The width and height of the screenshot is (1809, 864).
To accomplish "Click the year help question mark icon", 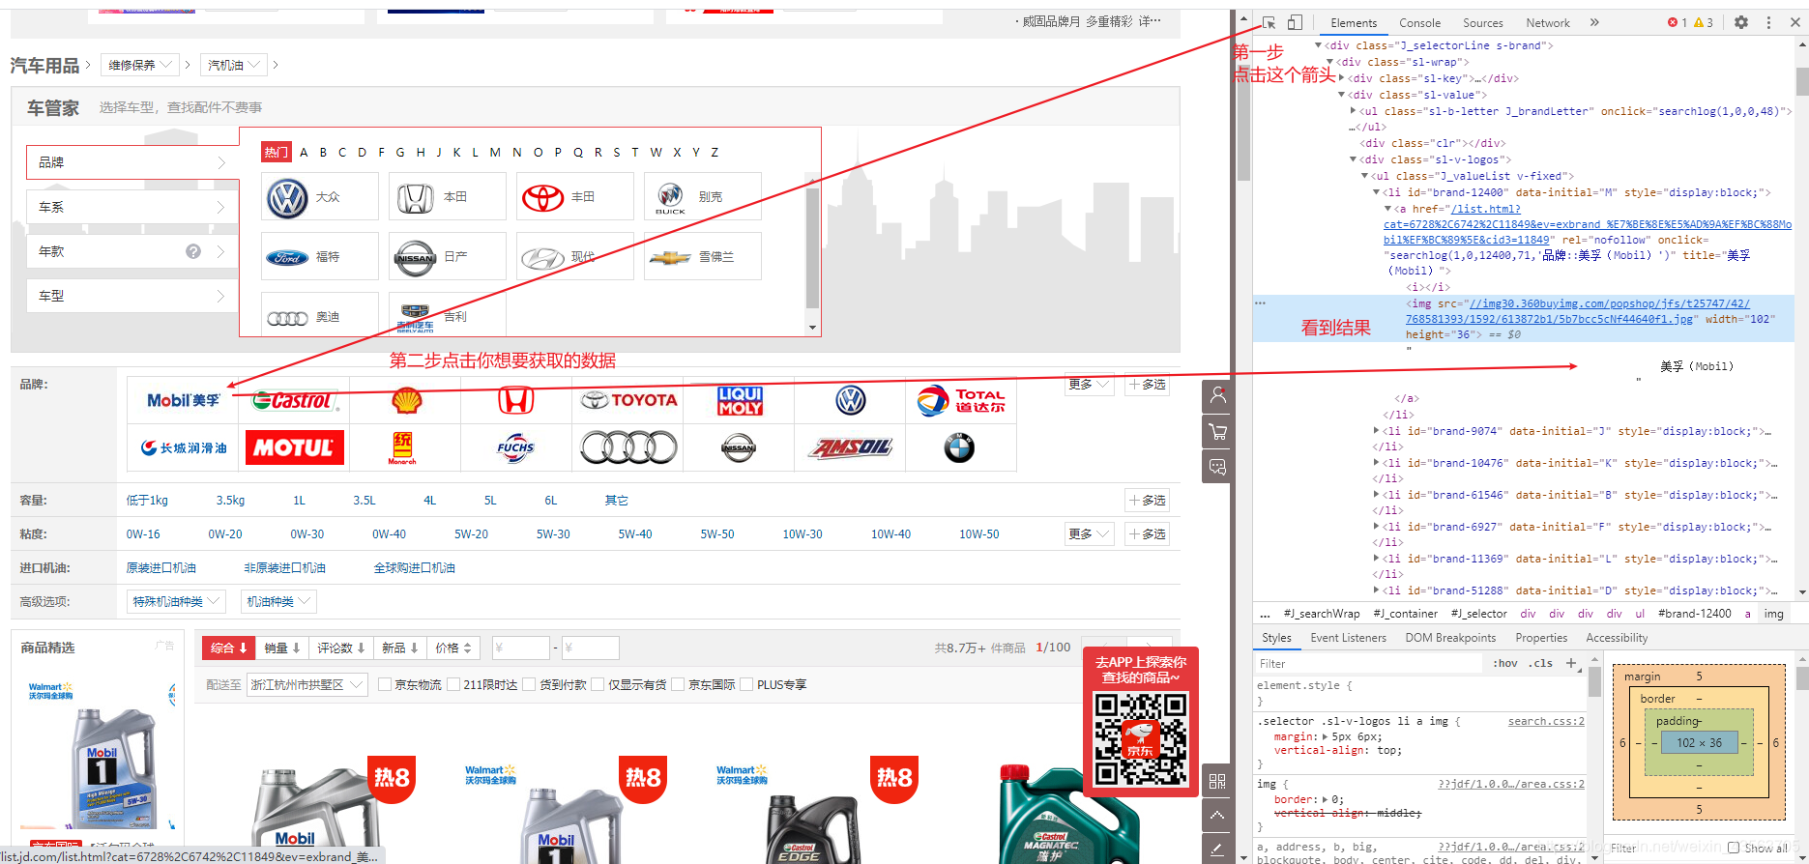I will pyautogui.click(x=193, y=251).
